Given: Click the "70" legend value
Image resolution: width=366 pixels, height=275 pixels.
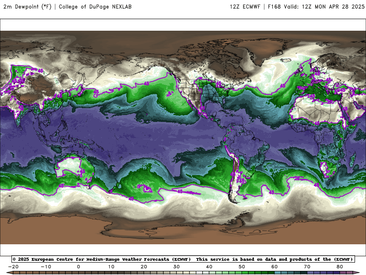Looking at the screenshot, I should pos(307,267).
